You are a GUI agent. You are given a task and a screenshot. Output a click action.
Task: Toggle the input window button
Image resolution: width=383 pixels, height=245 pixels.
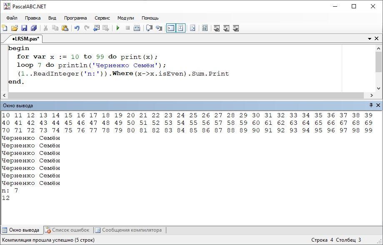coord(180,28)
